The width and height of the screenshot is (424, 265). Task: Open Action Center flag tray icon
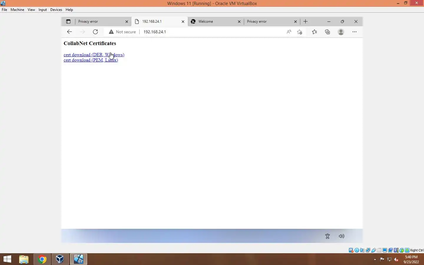(x=382, y=259)
